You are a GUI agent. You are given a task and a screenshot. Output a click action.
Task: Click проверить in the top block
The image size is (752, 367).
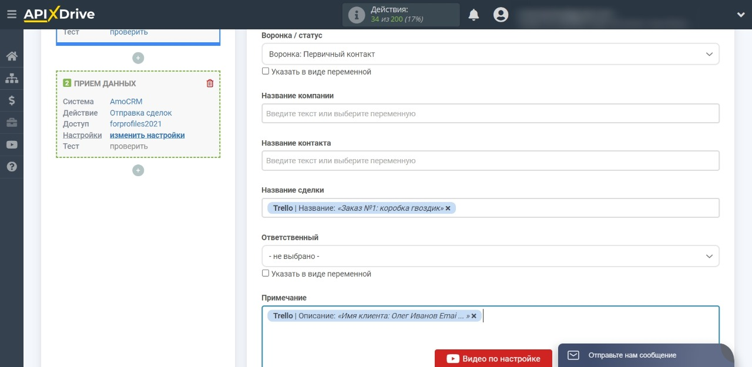[x=129, y=32]
